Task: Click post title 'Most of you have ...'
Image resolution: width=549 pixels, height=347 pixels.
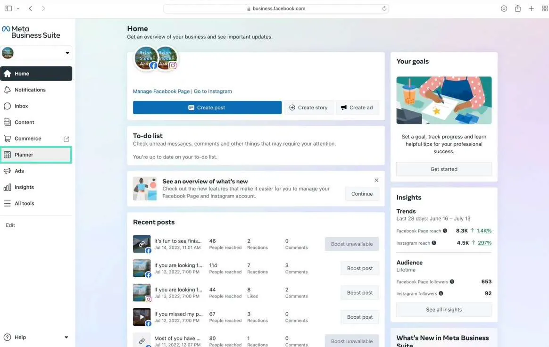Action: click(x=177, y=338)
